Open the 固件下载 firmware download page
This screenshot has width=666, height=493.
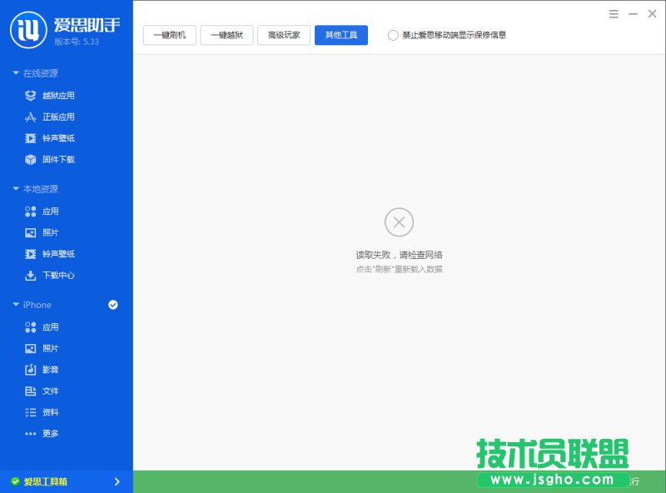point(52,159)
